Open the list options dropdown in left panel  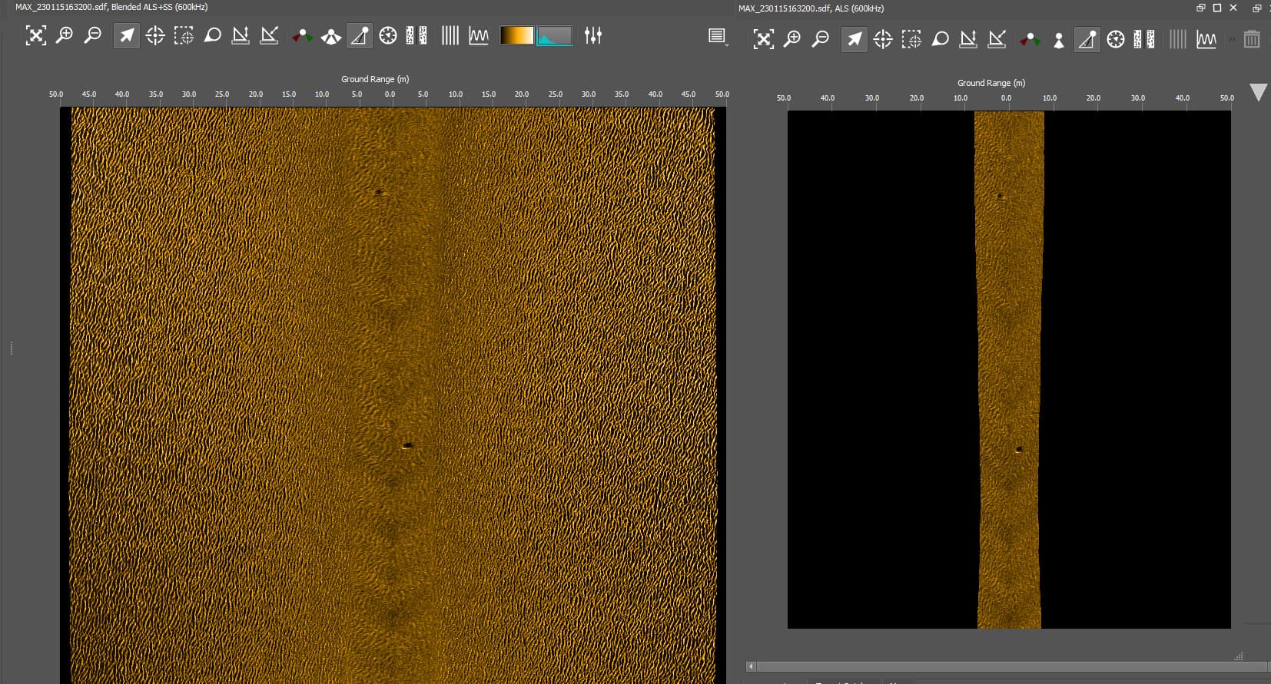(718, 36)
